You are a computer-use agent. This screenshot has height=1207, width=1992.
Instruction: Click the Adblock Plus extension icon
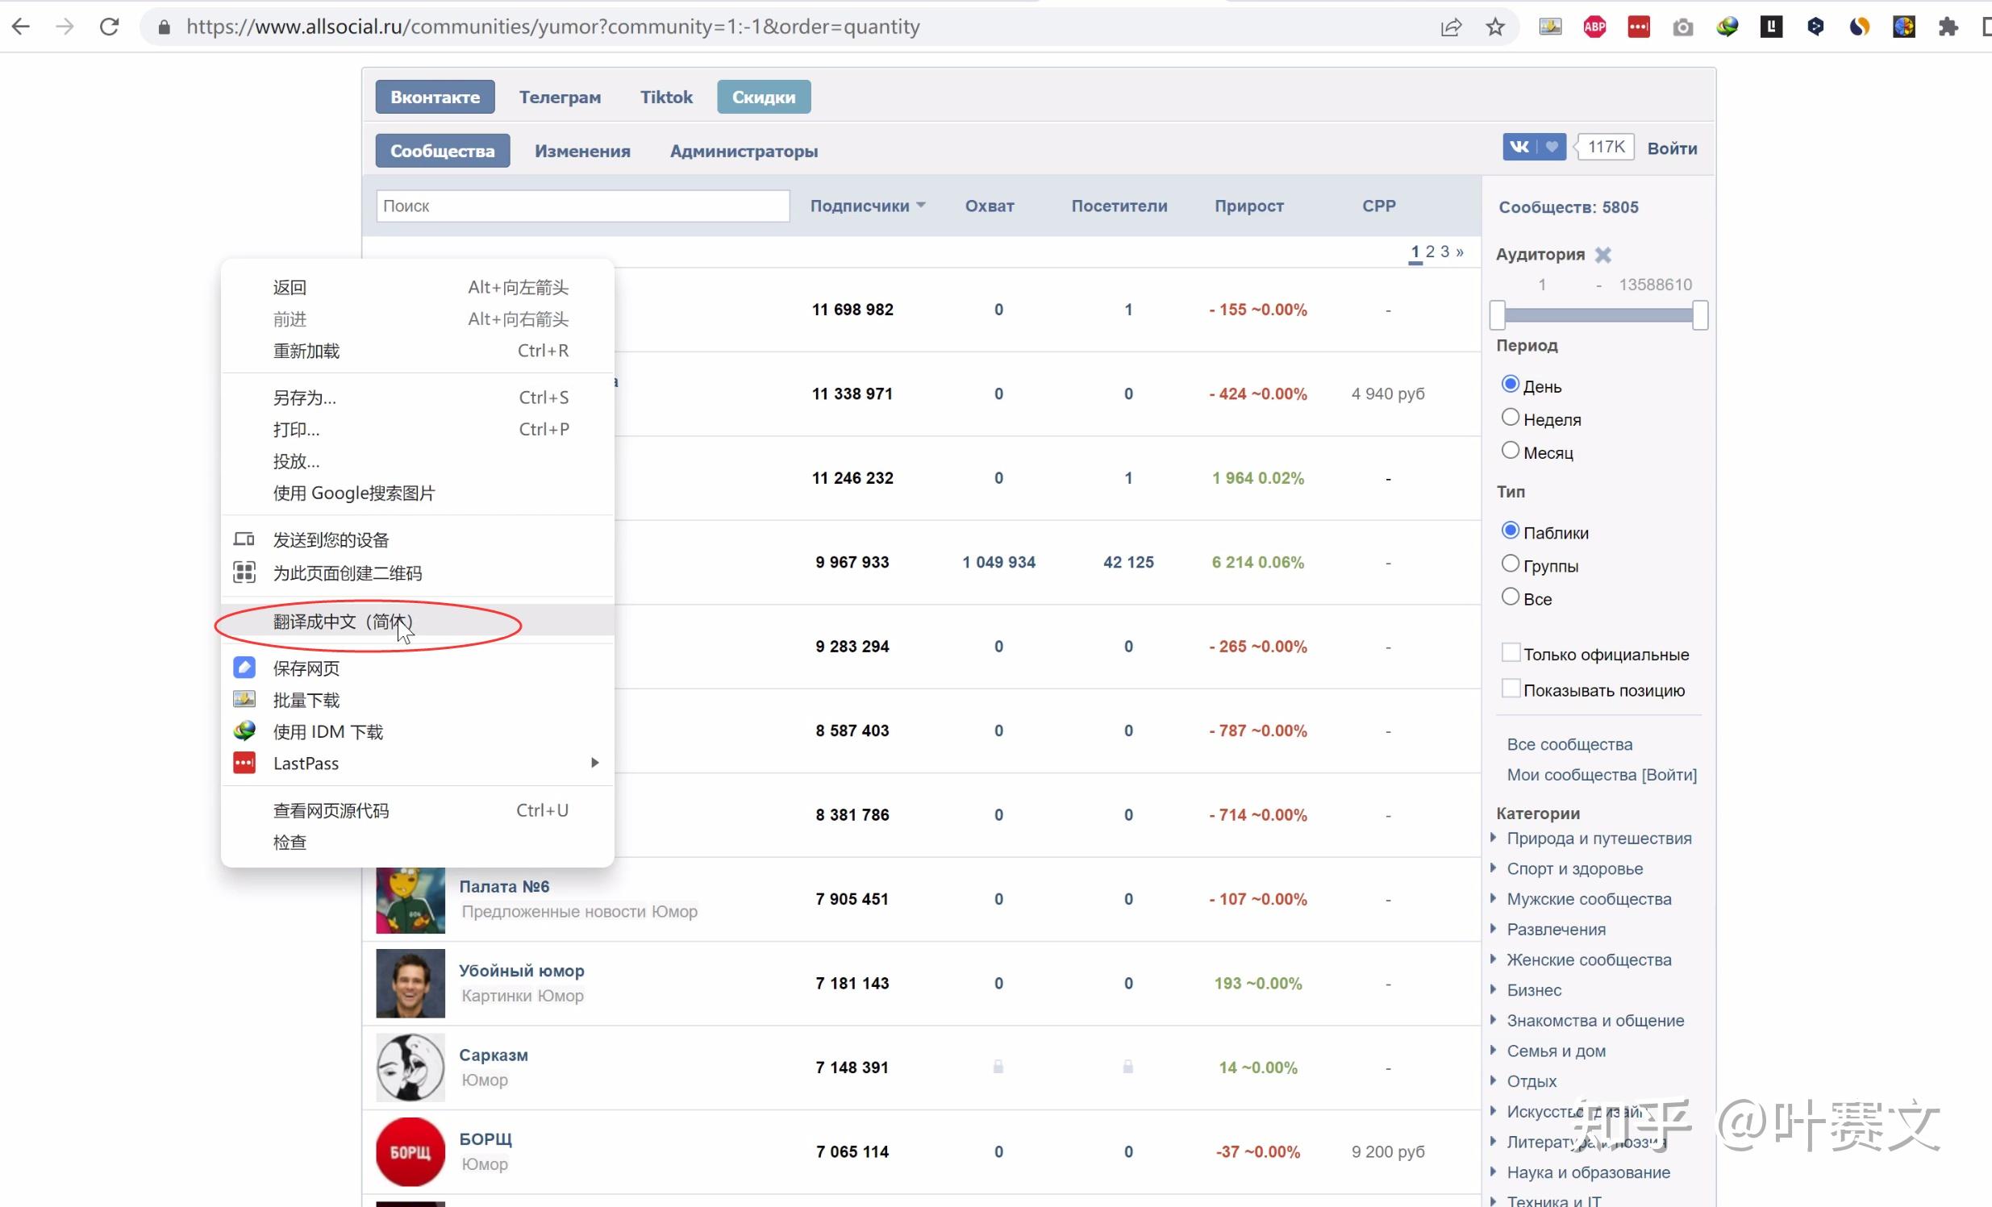1594,27
